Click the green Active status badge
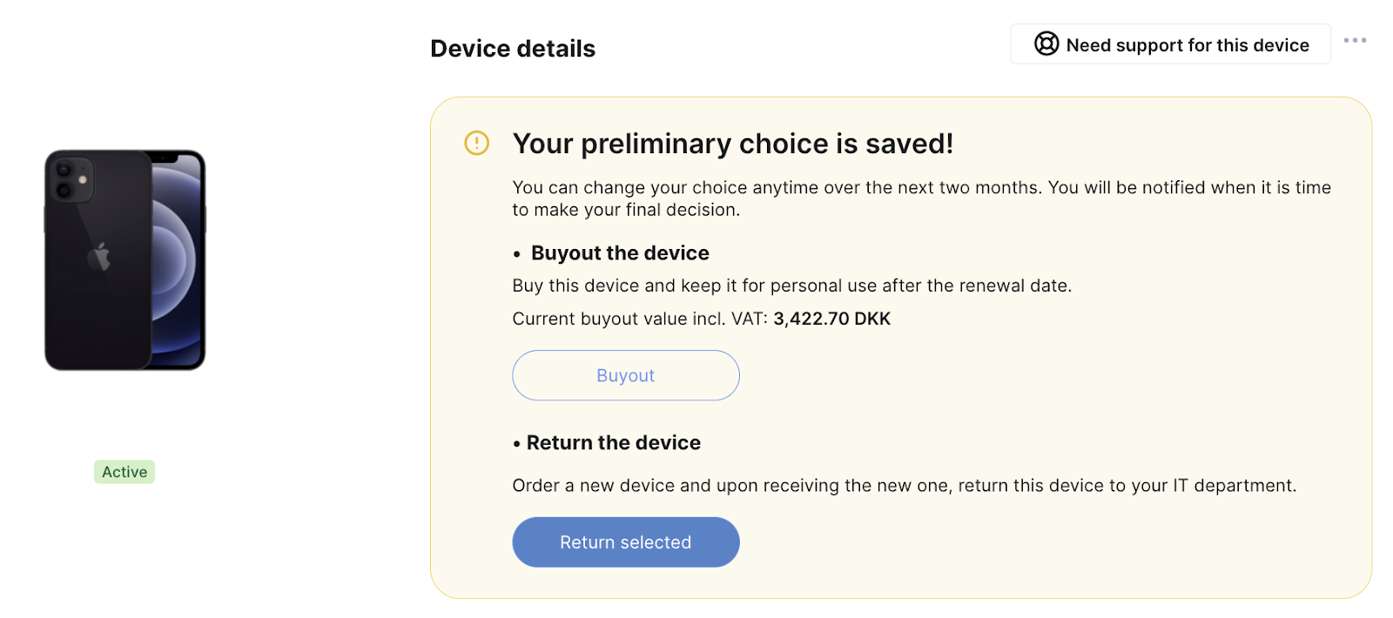The height and width of the screenshot is (618, 1393). pyautogui.click(x=124, y=472)
